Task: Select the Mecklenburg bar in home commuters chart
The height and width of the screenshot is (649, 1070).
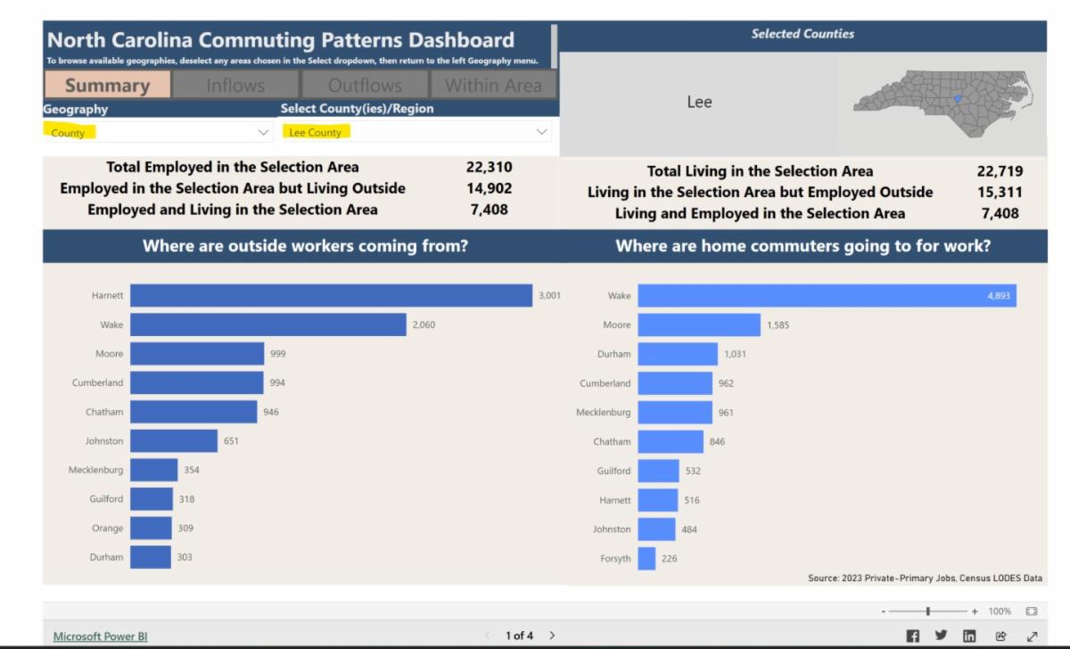Action: pos(675,412)
